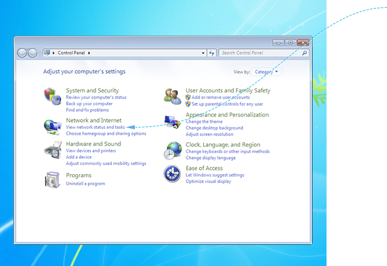Open Clock, Language, and Region heading
Image resolution: width=387 pixels, height=266 pixels.
pyautogui.click(x=223, y=144)
